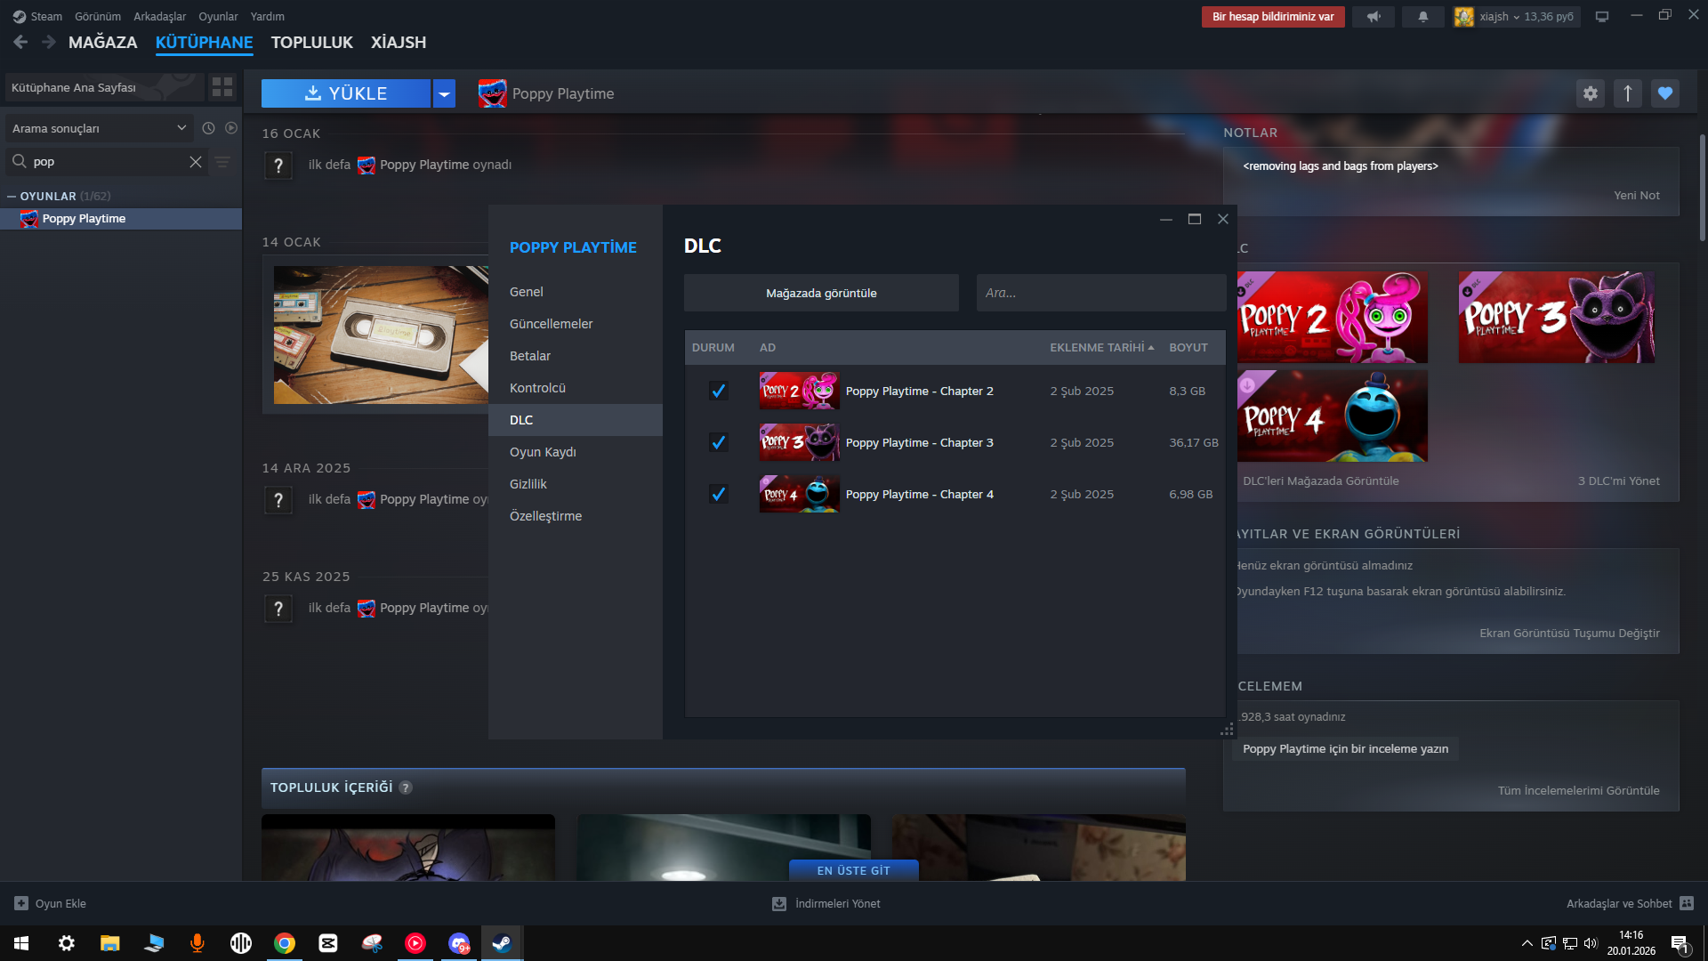Open the CapCut taskbar icon
The image size is (1708, 961).
[328, 943]
